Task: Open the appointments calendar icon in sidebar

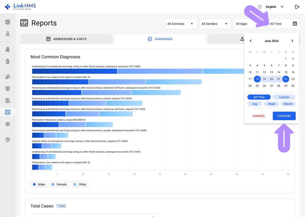Action: [7, 22]
